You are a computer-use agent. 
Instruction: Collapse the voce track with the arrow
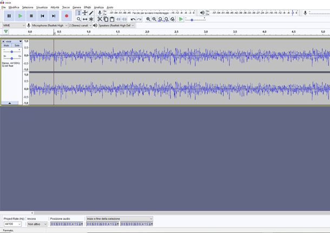(x=10, y=103)
